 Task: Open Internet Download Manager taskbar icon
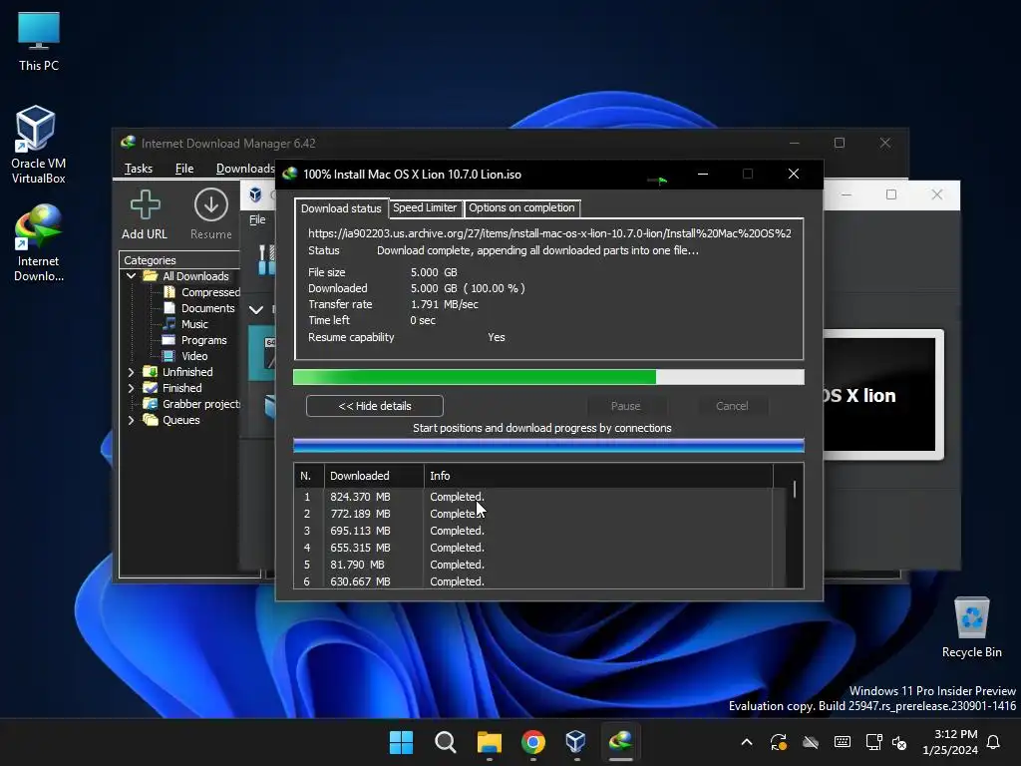620,742
